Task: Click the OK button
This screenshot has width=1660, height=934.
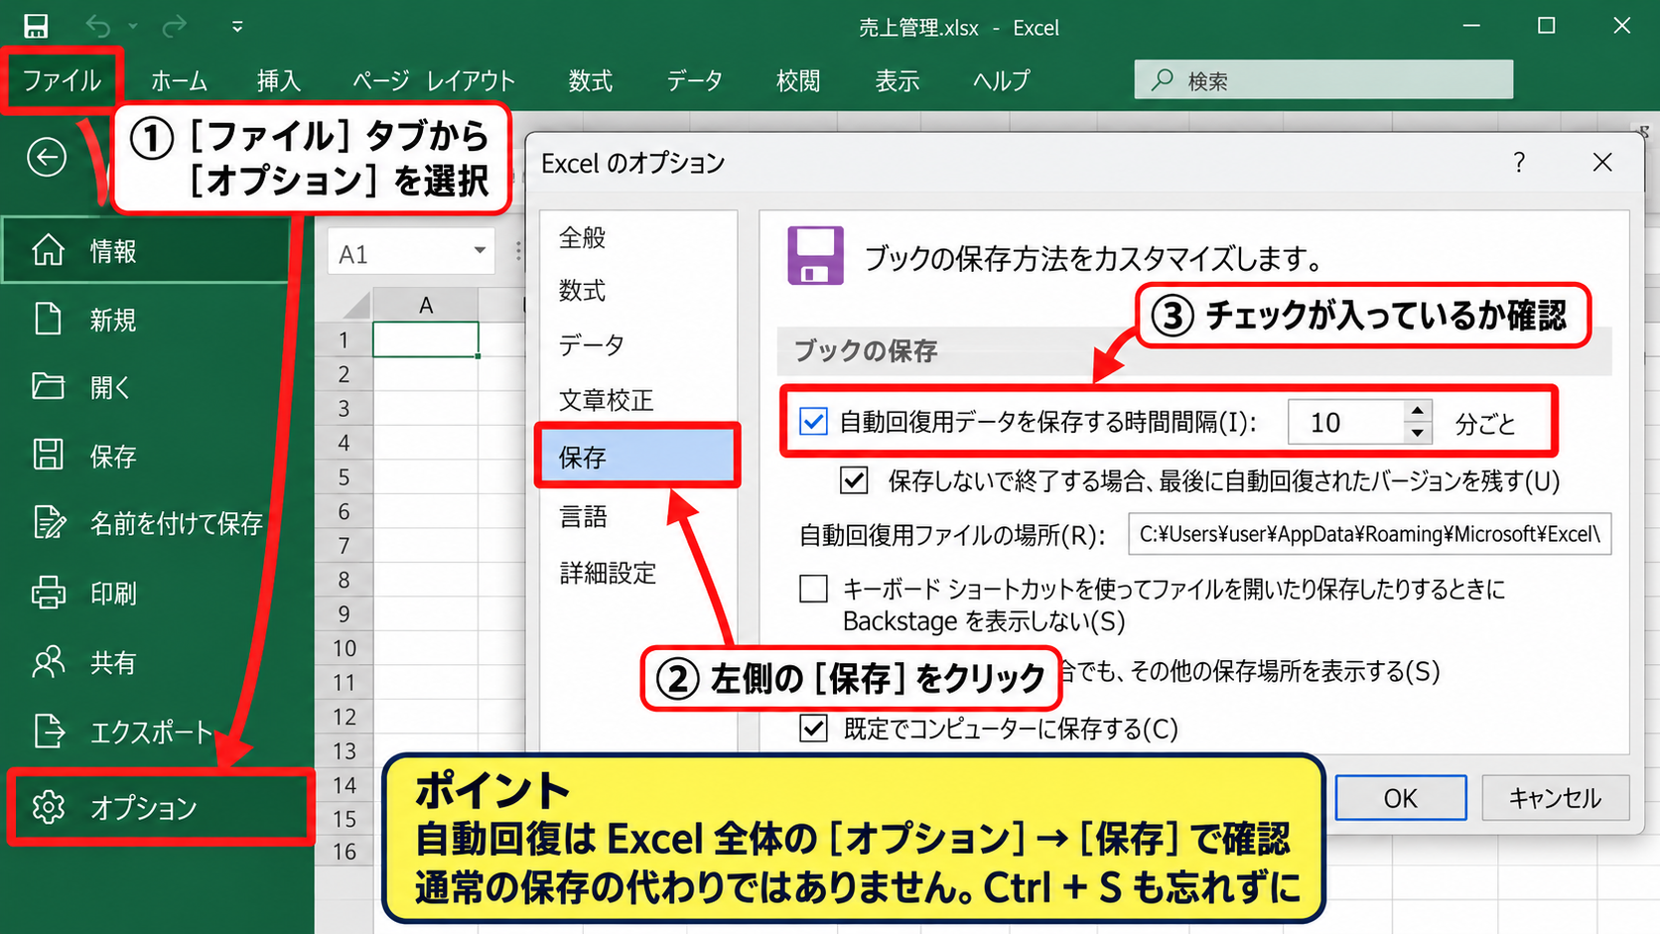Action: coord(1401,798)
